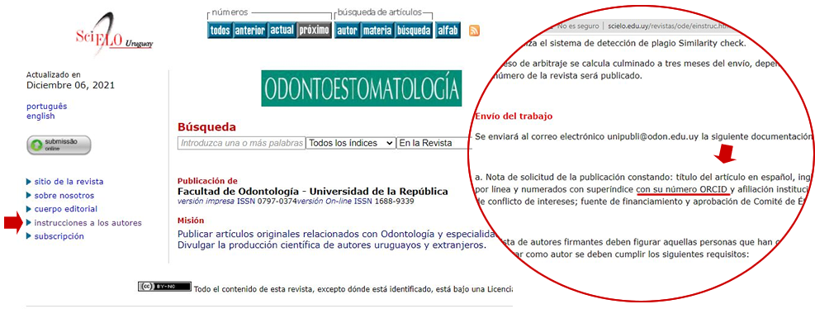Open the 'actual' issue button
Image resolution: width=815 pixels, height=309 pixels.
(282, 31)
